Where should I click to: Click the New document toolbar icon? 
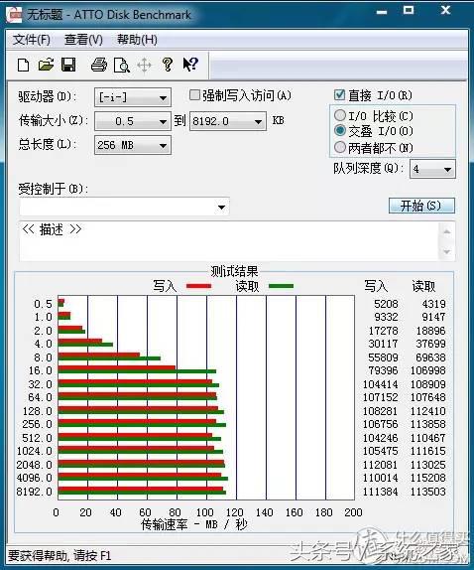point(23,66)
